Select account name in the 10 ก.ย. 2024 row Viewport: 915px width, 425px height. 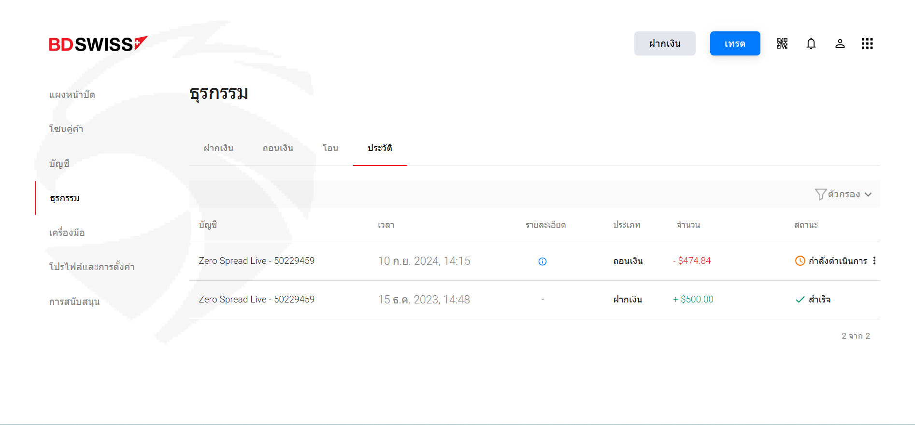pos(257,261)
